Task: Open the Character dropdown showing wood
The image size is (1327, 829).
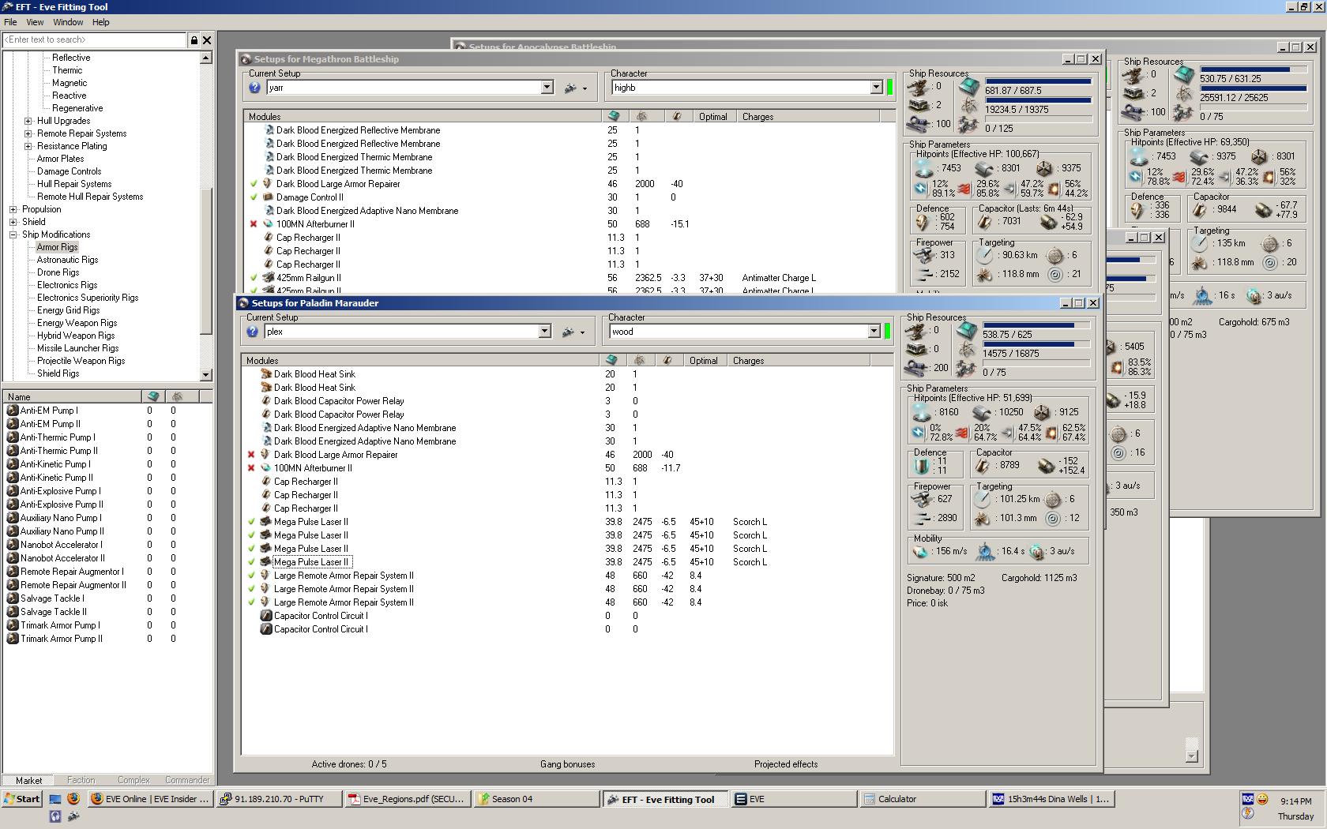Action: [874, 332]
